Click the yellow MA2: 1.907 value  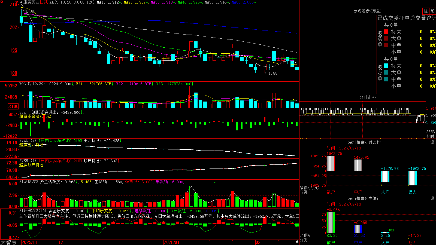coord(136,2)
